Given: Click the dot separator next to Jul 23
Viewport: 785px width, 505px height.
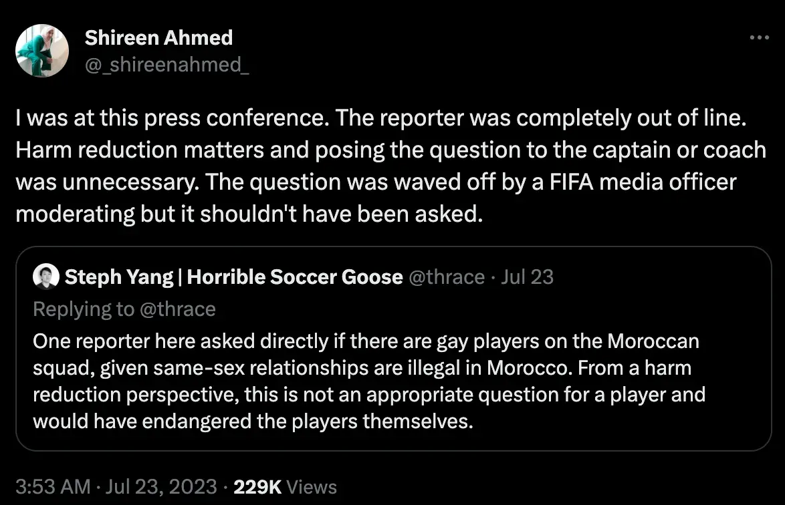Looking at the screenshot, I should pyautogui.click(x=493, y=276).
